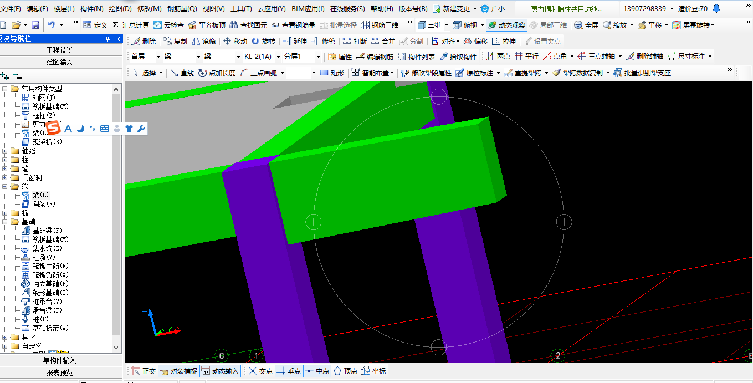Click the 打断 break tool
Screen dimensions: 753x383
[x=355, y=41]
